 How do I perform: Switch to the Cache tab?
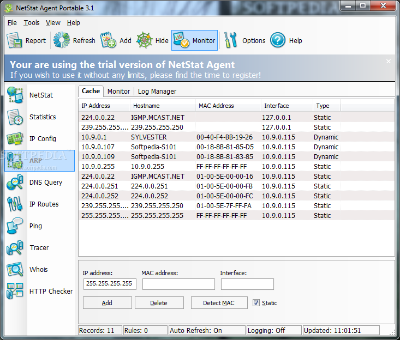point(91,91)
